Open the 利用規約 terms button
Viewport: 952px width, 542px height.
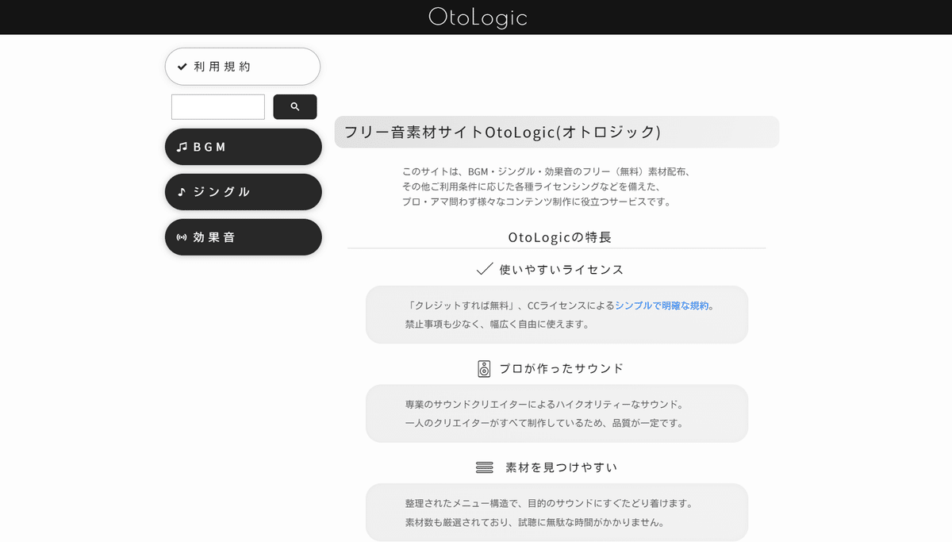pyautogui.click(x=243, y=67)
